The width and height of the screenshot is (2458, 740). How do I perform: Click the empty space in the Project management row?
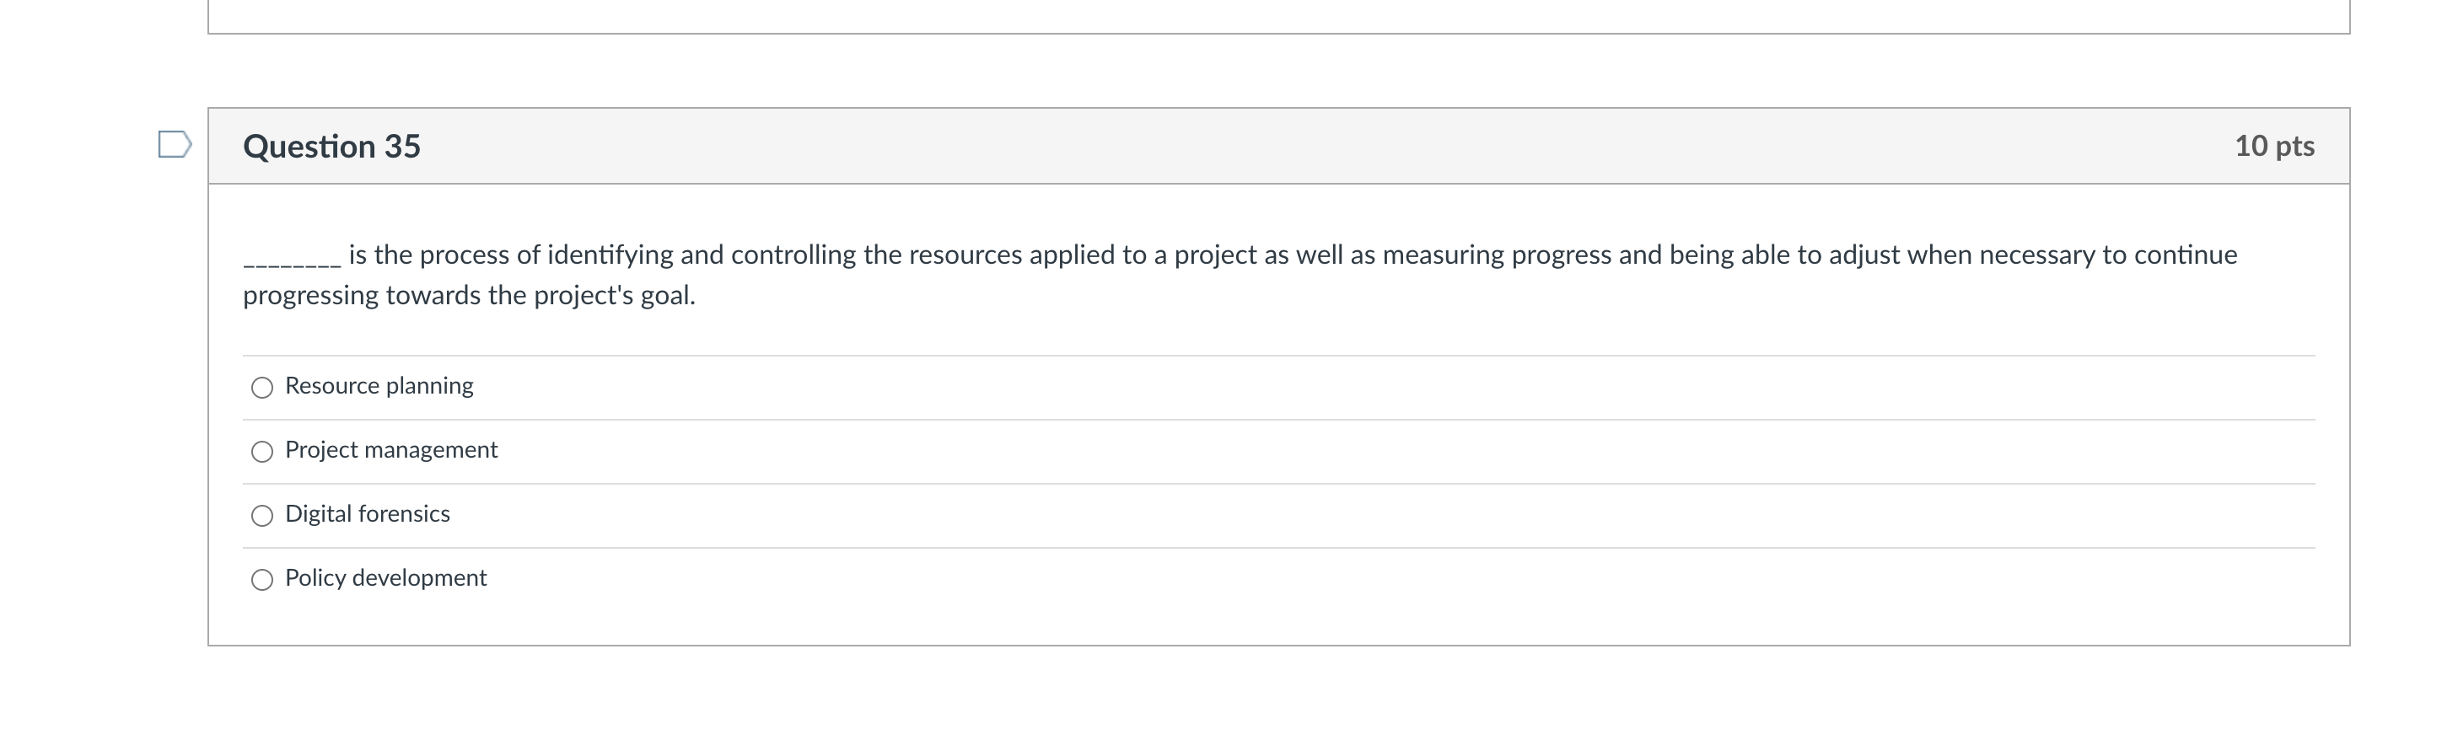click(x=1336, y=451)
